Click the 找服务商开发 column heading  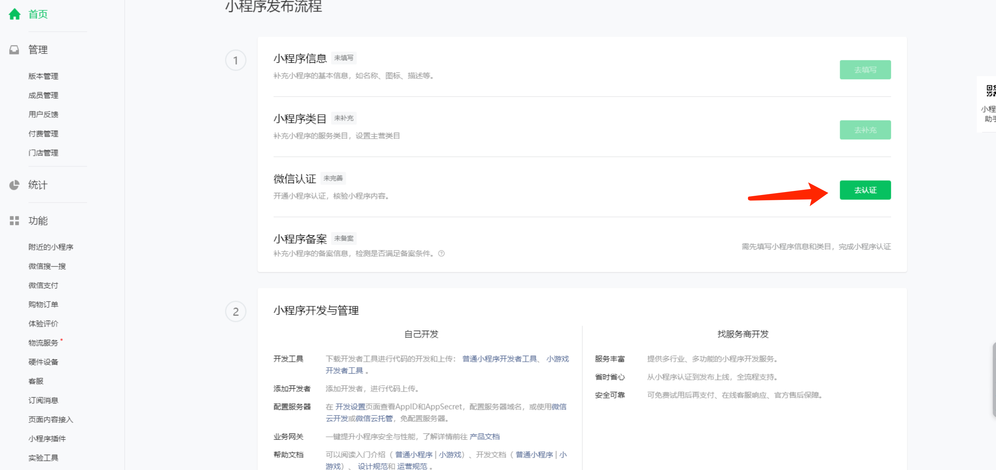(743, 334)
